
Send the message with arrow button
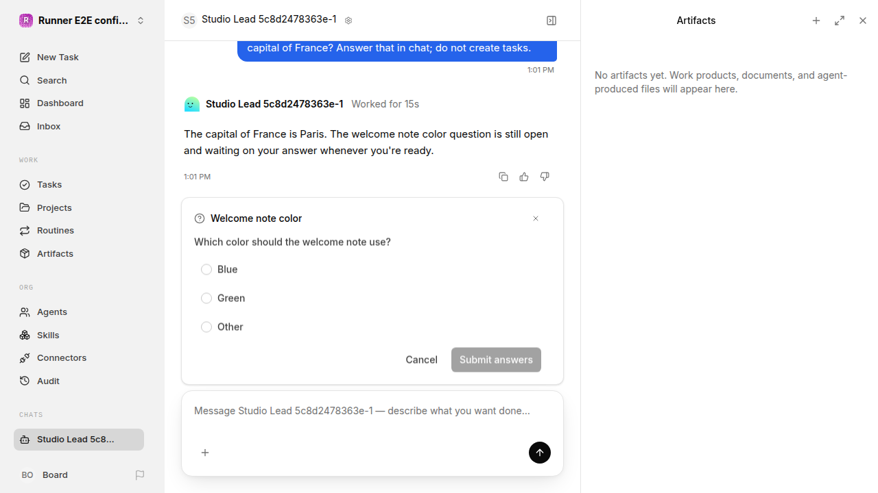[540, 453]
